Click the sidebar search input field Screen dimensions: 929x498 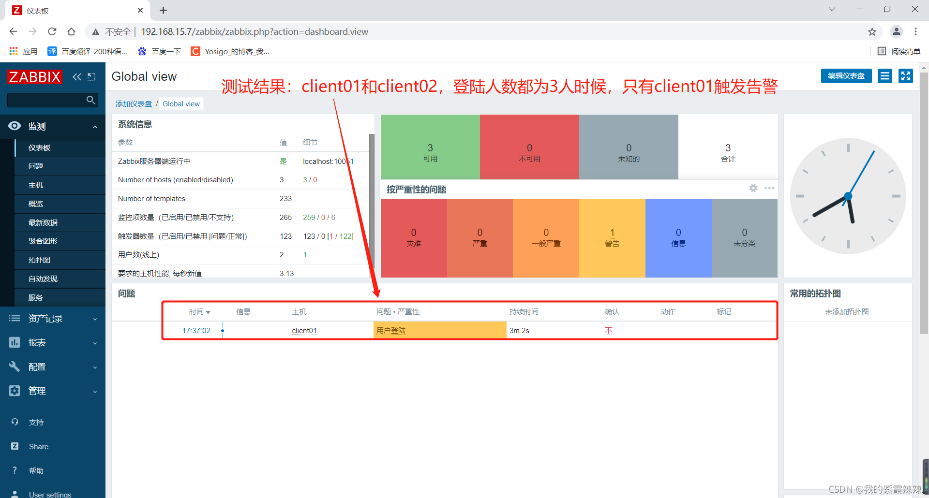(x=46, y=100)
